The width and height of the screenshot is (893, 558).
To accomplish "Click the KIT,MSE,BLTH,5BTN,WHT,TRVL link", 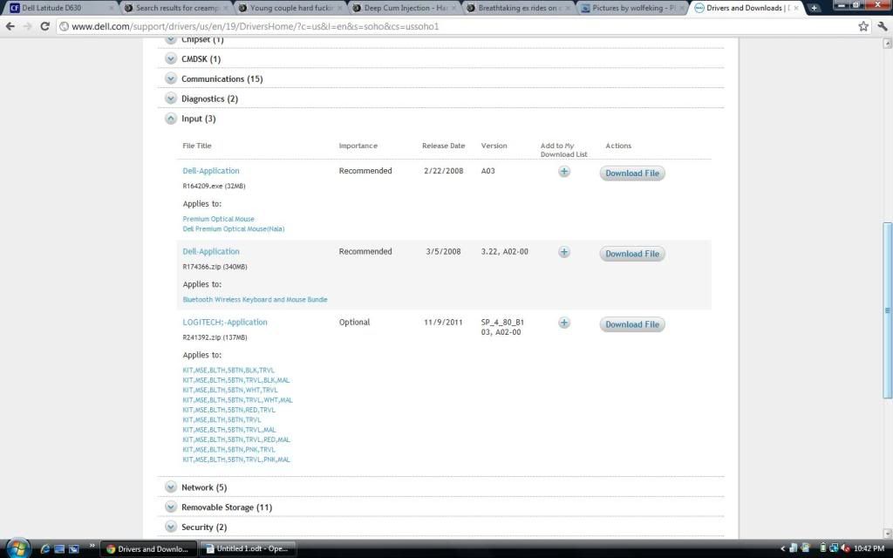I will point(230,390).
